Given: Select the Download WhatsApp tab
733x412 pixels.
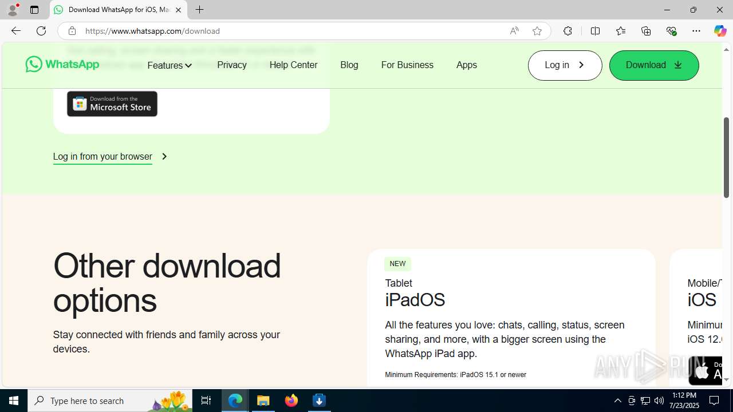Looking at the screenshot, I should (119, 10).
